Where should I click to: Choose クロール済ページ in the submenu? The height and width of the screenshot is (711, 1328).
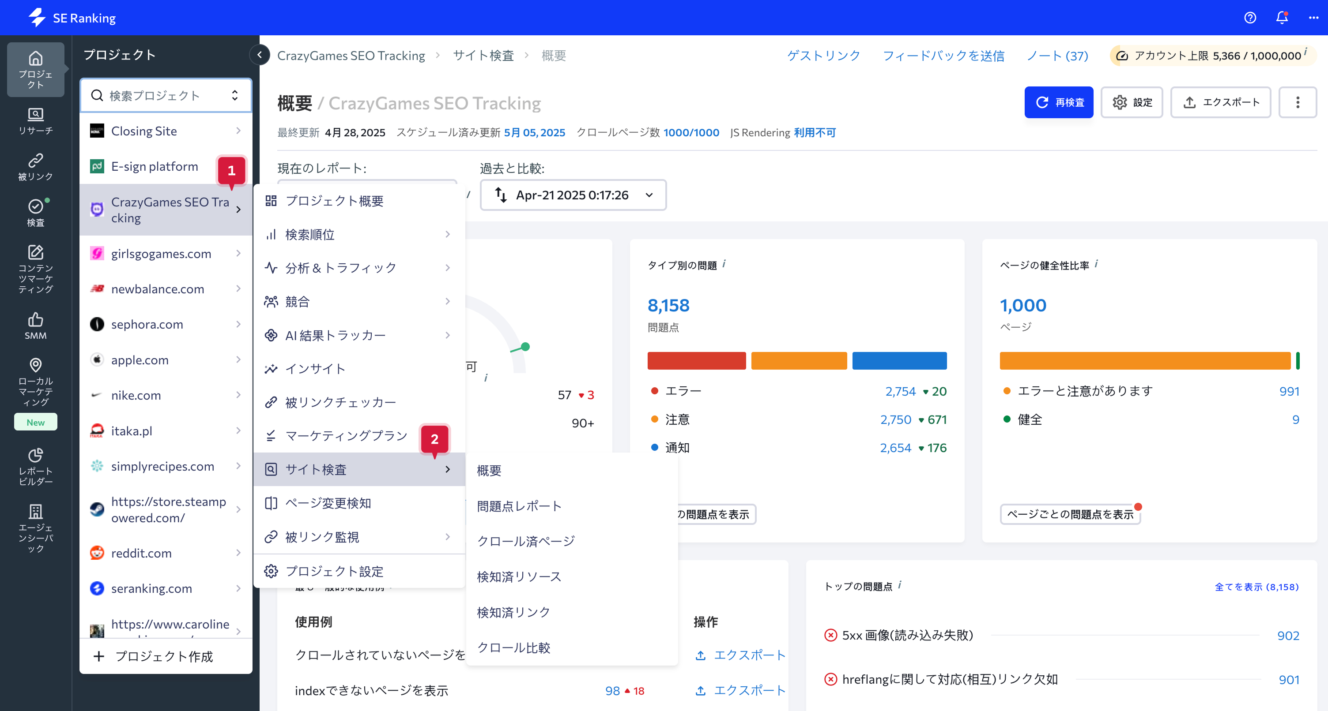(572, 542)
